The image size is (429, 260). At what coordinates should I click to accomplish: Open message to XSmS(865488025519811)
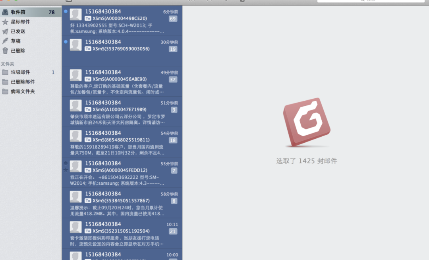point(122,142)
